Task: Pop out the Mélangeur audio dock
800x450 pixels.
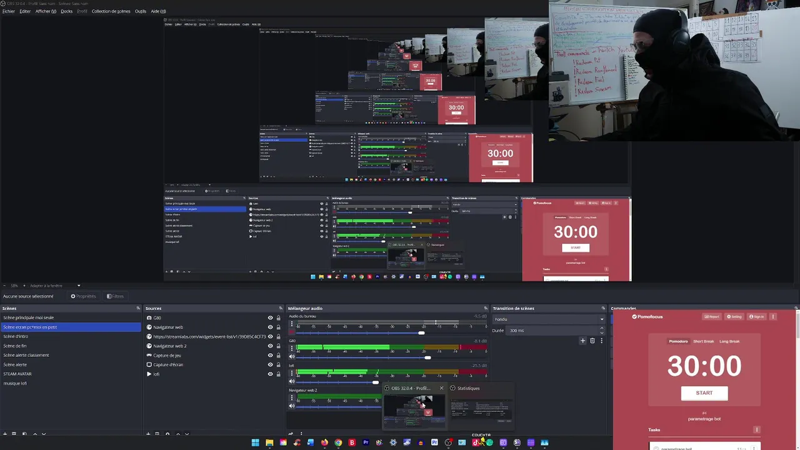Action: [x=486, y=308]
